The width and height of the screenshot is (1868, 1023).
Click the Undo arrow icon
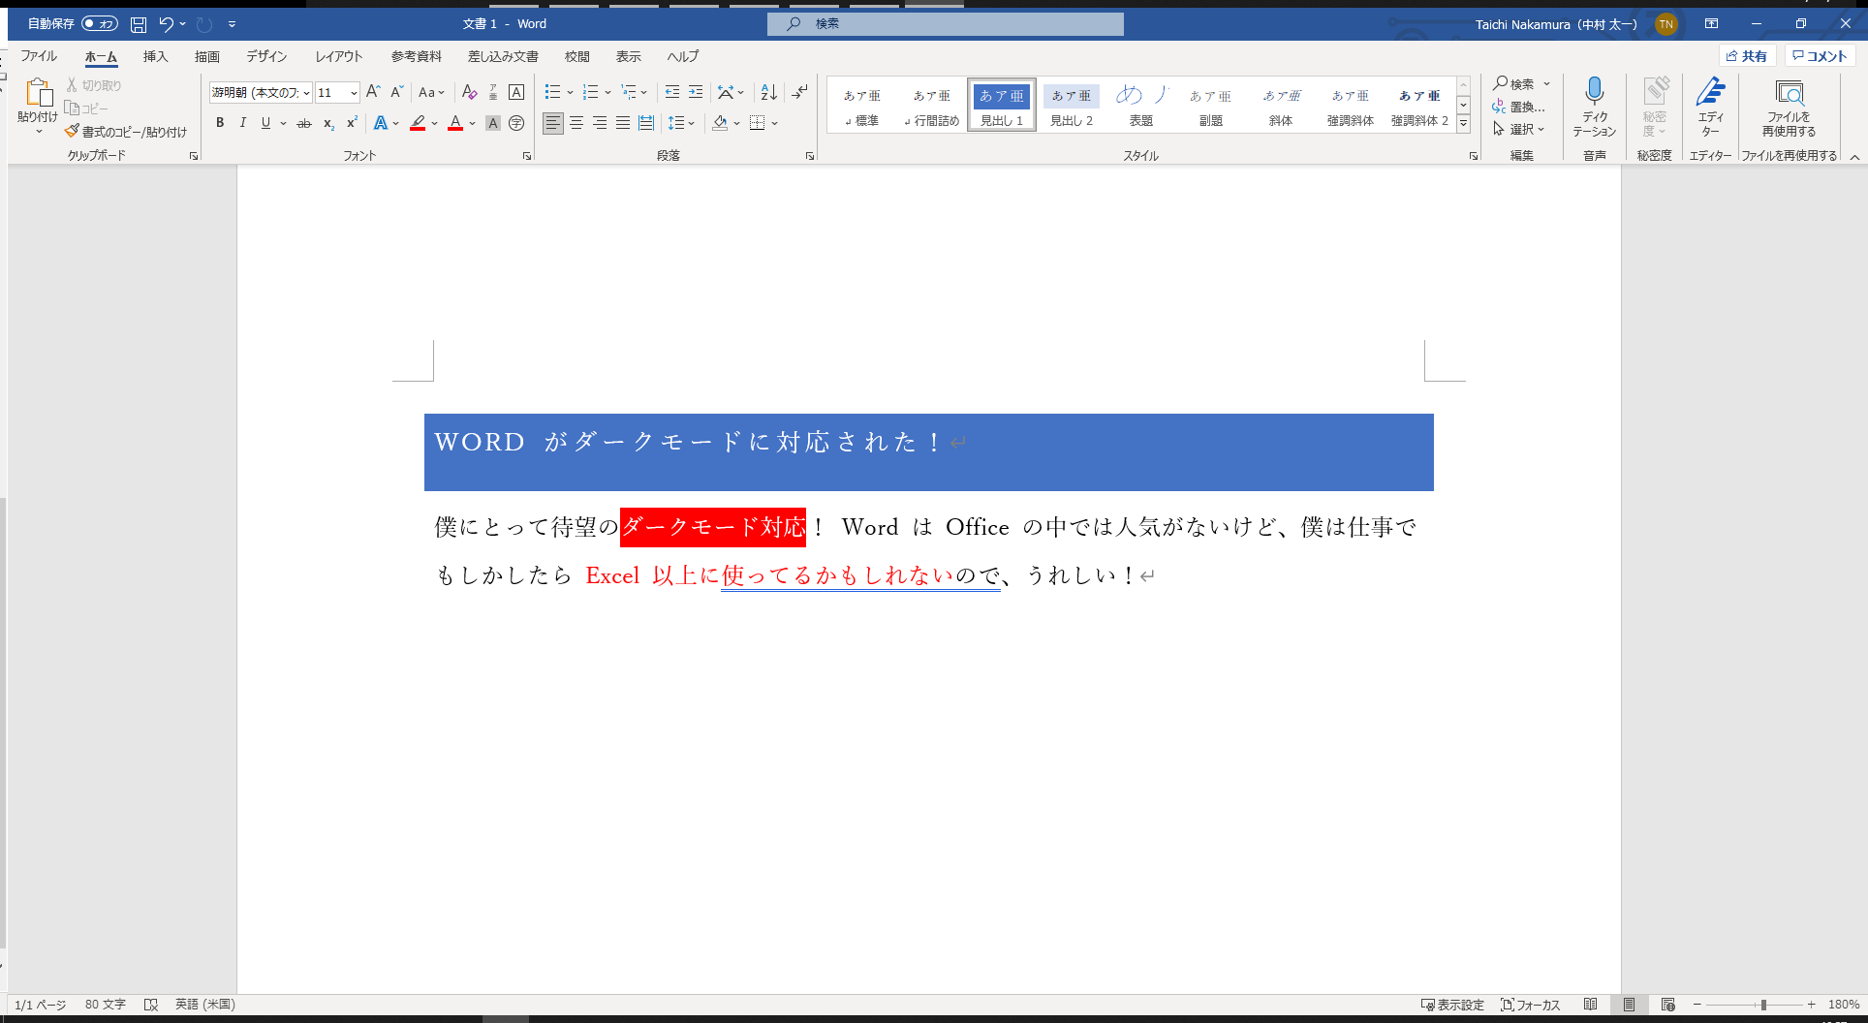pos(166,24)
